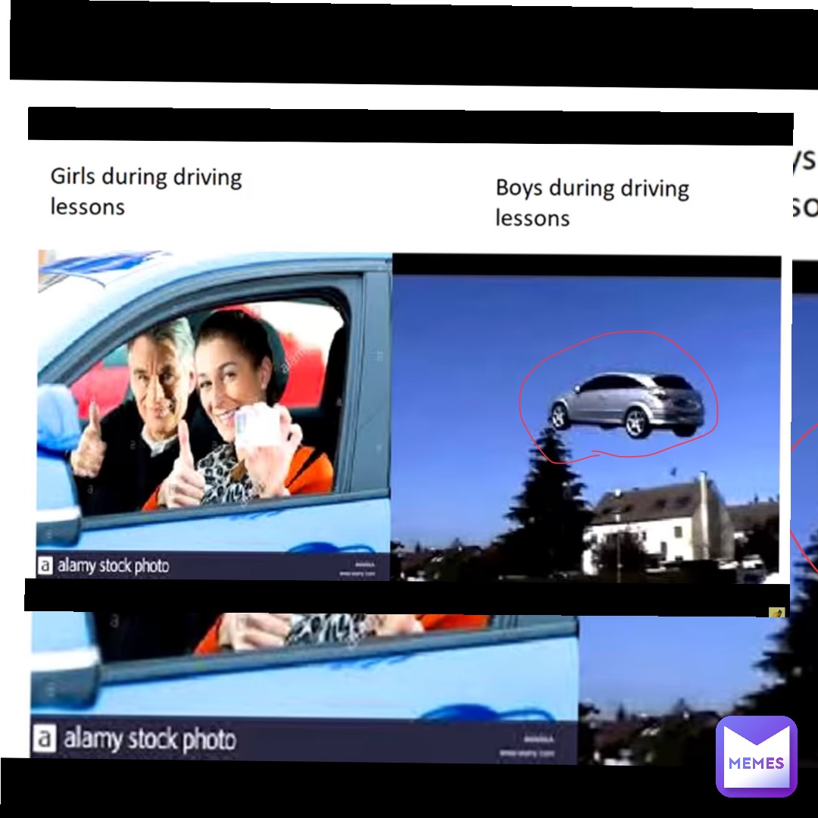Screen dimensions: 818x818
Task: Click the small yellow icon above the MEMES logo
Action: 776,613
